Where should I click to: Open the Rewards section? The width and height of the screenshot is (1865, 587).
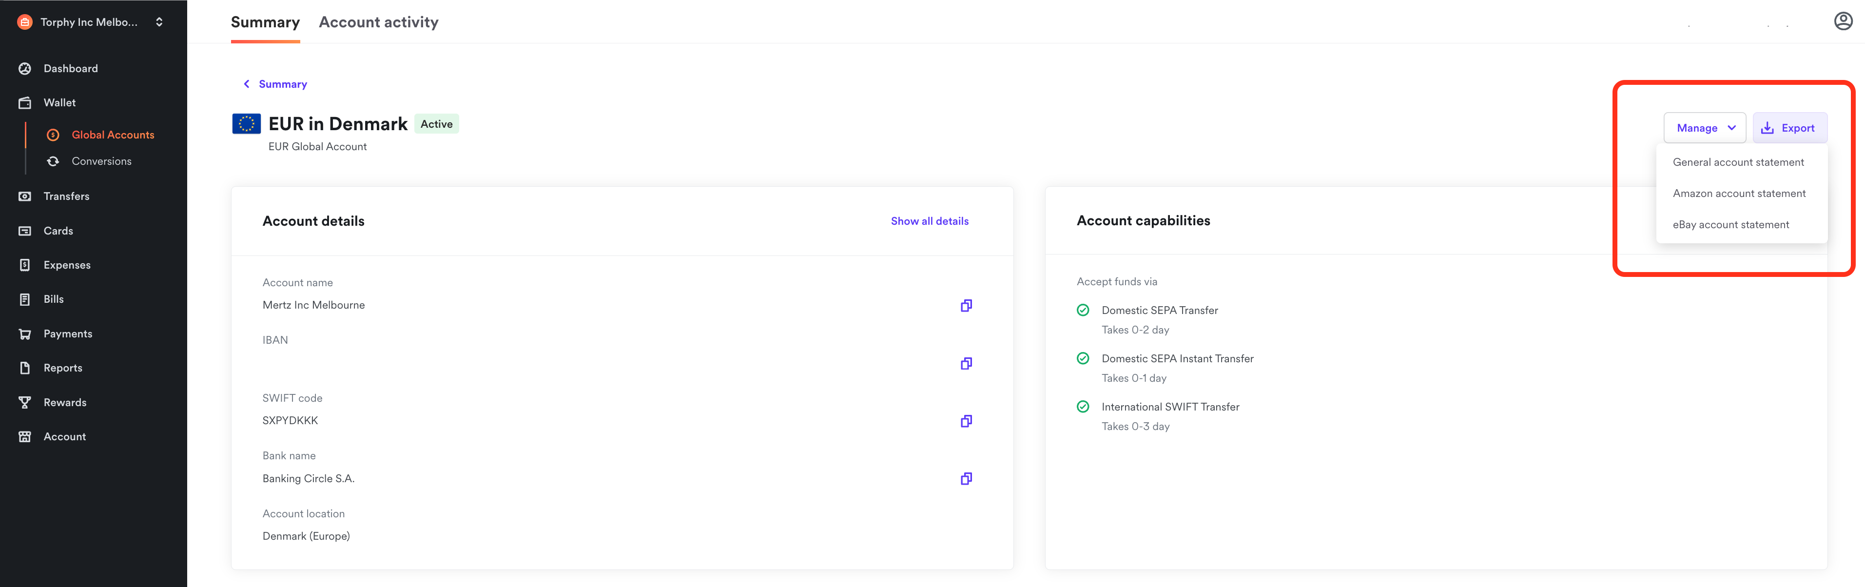coord(65,402)
